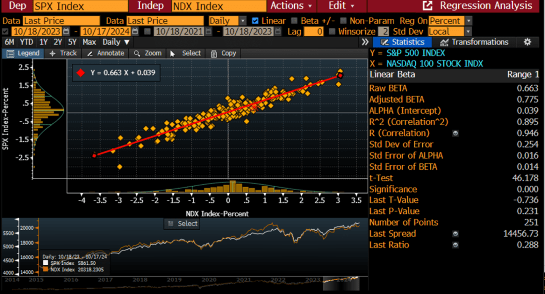
Task: Click the info icon beside Last Ratio
Action: coord(455,245)
